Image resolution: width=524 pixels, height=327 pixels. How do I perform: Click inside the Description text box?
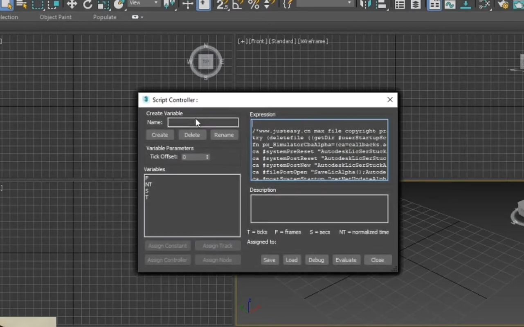[x=319, y=208]
